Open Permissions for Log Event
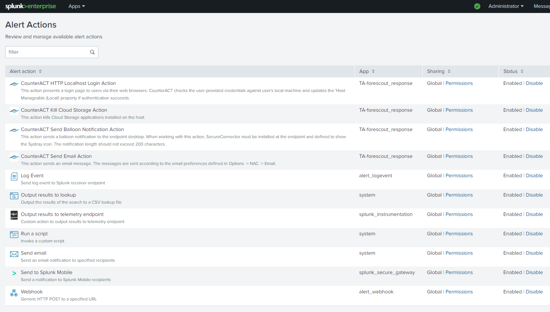This screenshot has height=312, width=550. point(459,176)
